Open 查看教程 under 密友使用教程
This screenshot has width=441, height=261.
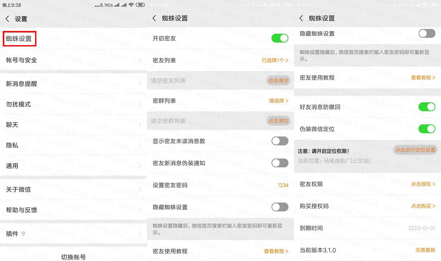pos(423,77)
